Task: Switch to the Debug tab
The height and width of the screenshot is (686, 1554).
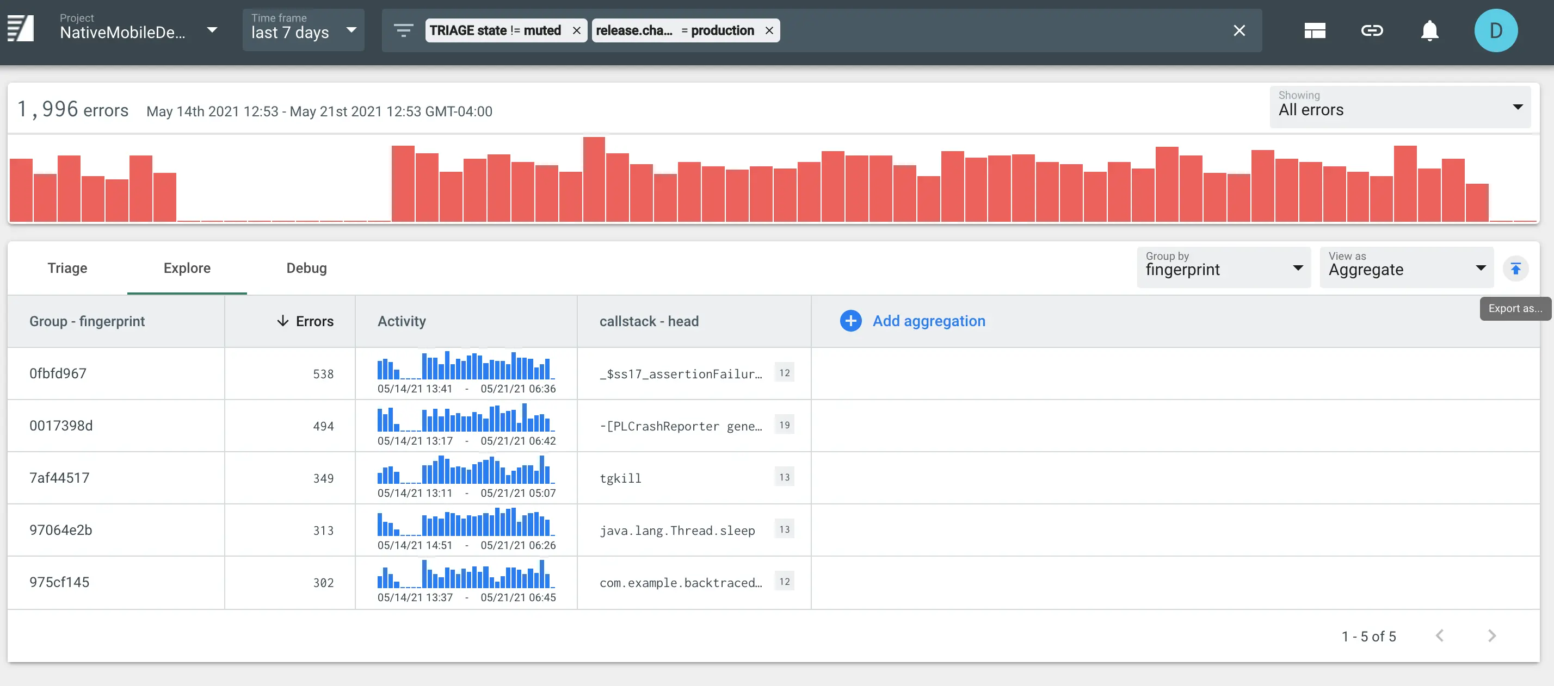Action: [306, 267]
